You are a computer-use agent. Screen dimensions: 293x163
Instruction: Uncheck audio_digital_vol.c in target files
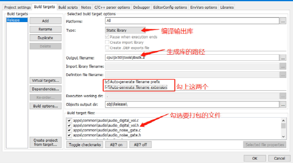pyautogui.click(x=69, y=120)
